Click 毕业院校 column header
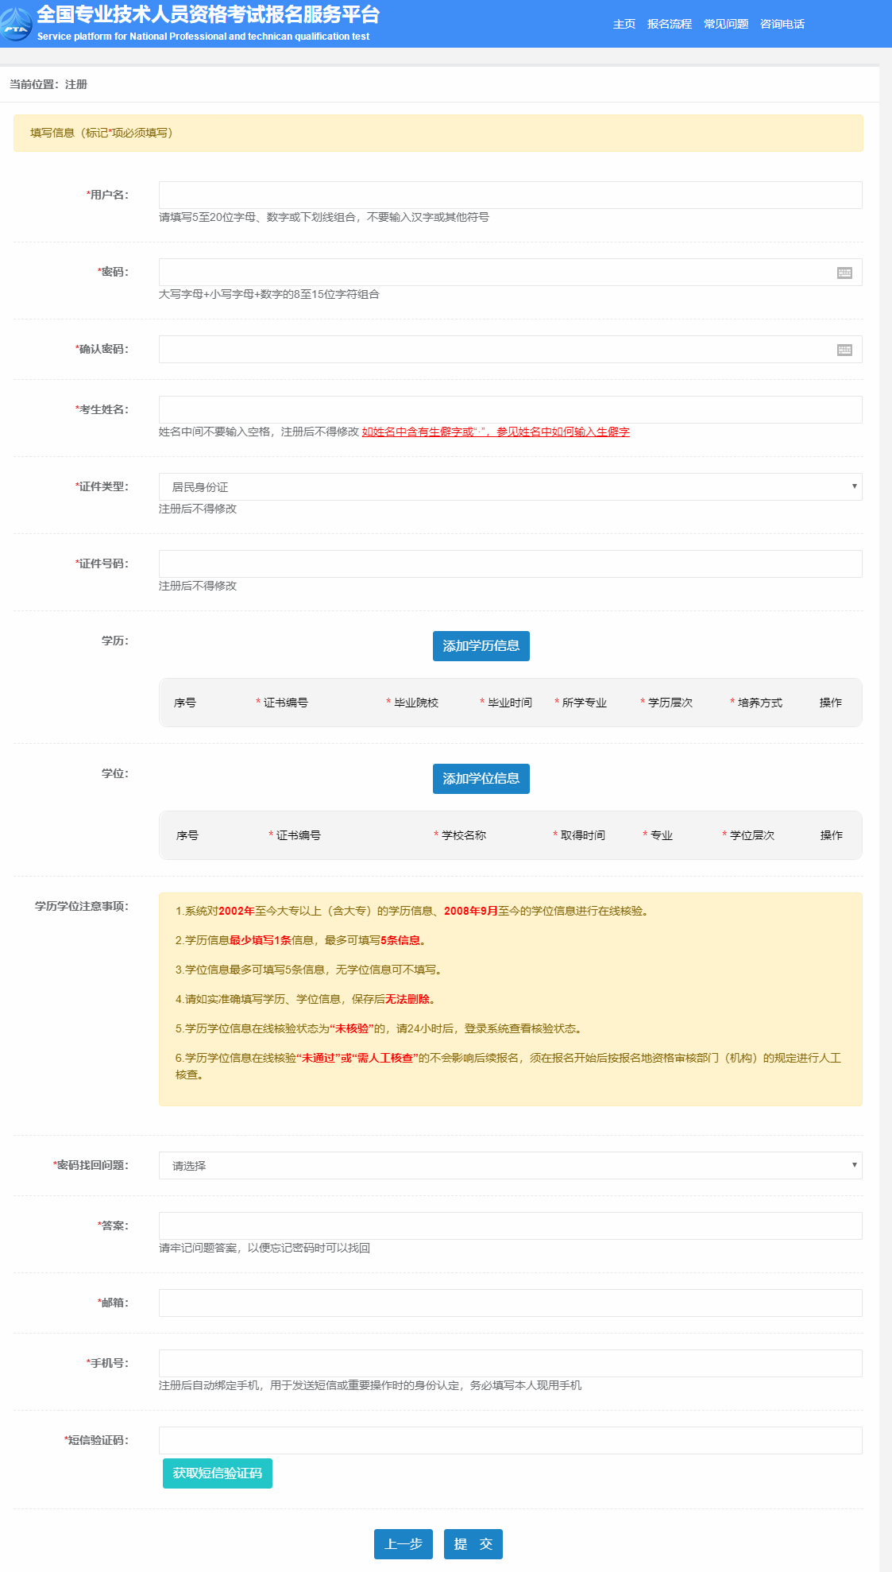 (412, 703)
